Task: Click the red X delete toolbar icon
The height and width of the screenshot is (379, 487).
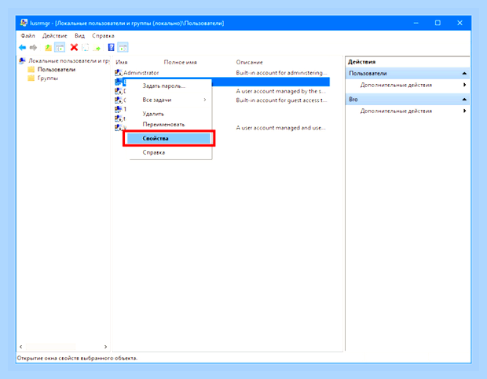Action: (74, 47)
